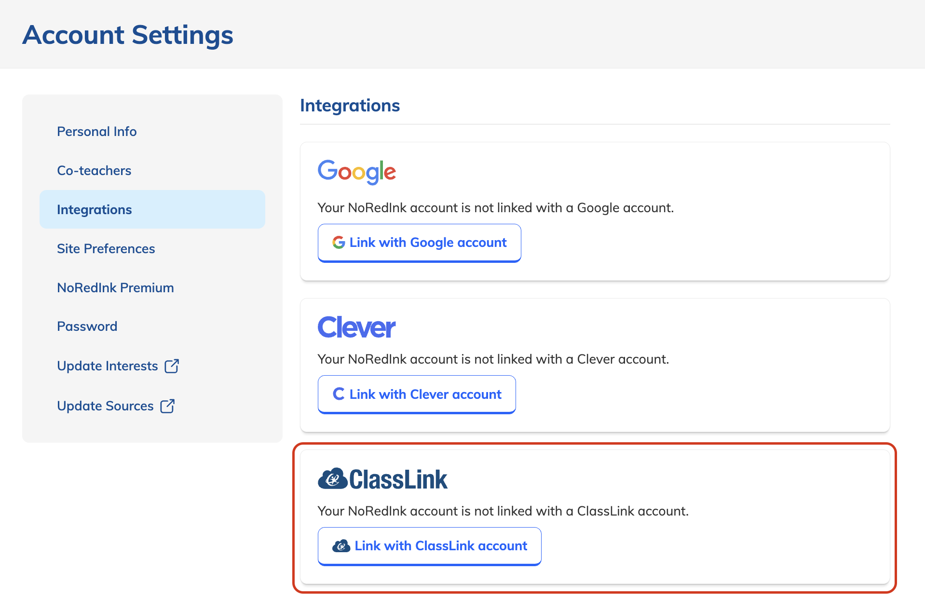This screenshot has width=925, height=598.
Task: Click the C icon in the Clever button
Action: tap(339, 394)
